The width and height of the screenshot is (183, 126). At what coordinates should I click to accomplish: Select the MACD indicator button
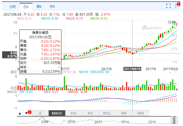point(57,113)
